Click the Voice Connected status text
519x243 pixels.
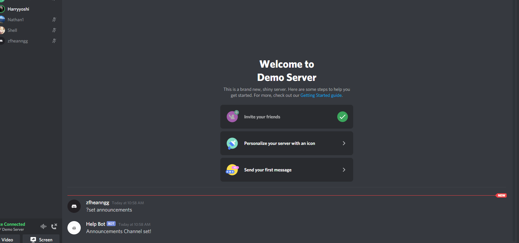pyautogui.click(x=13, y=224)
